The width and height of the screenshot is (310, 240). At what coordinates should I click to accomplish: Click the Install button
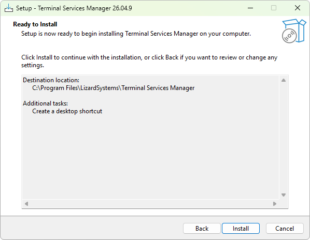(x=241, y=229)
